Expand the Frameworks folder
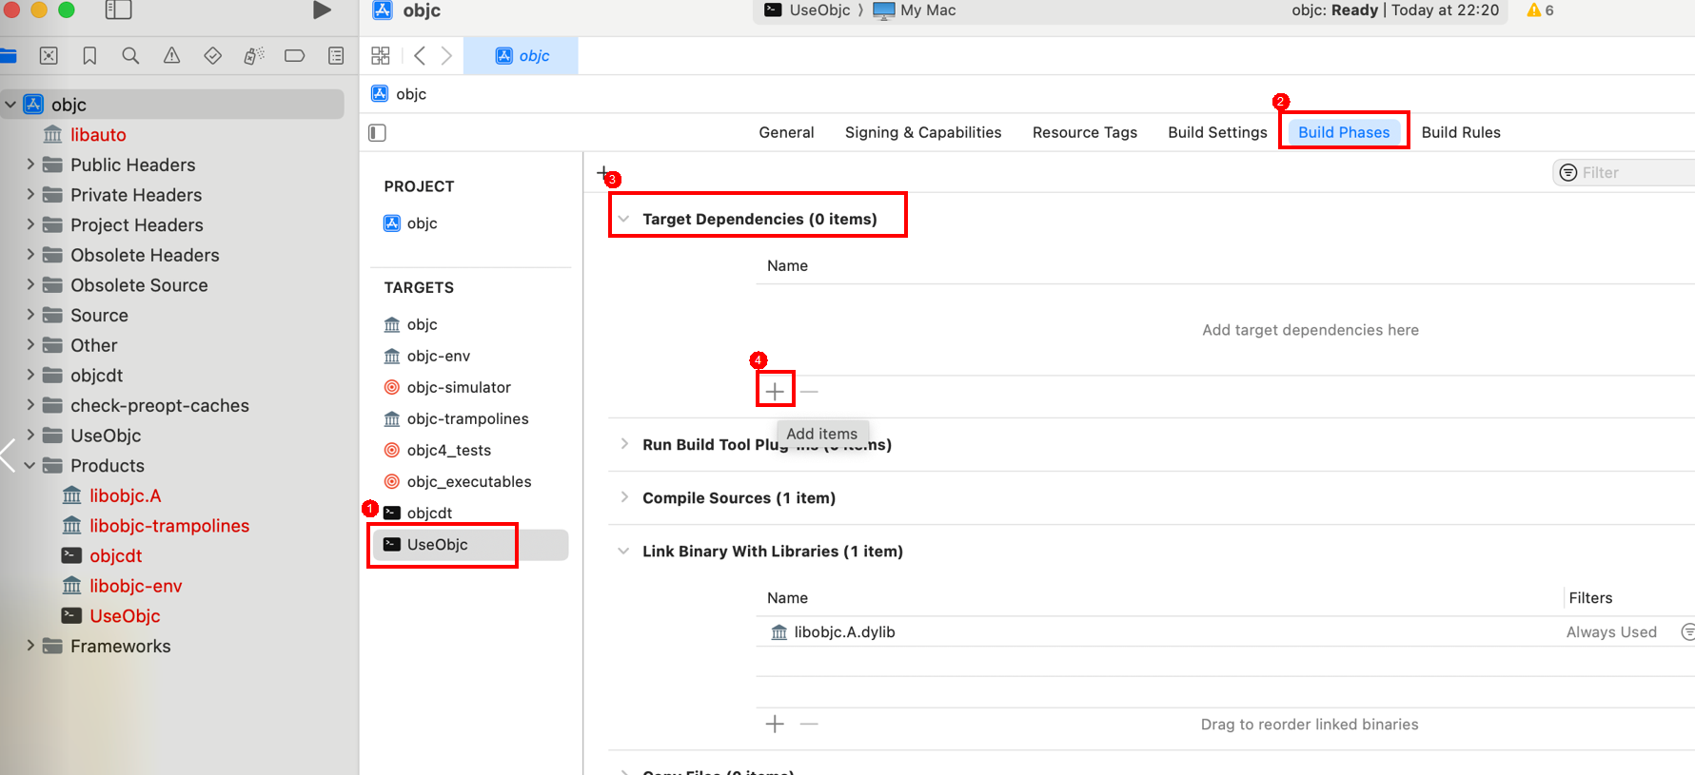1695x775 pixels. coord(30,646)
